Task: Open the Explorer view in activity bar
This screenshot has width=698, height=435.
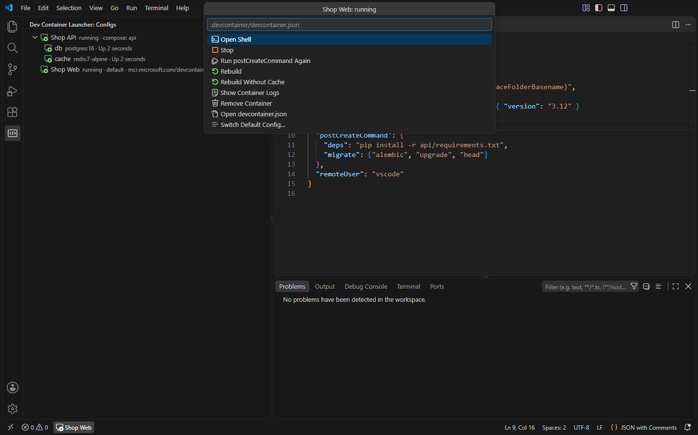Action: 13,27
